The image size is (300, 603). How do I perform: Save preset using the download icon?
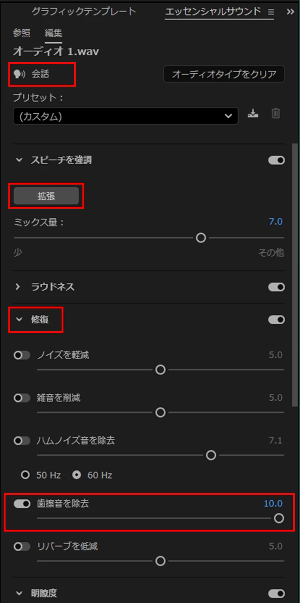253,113
